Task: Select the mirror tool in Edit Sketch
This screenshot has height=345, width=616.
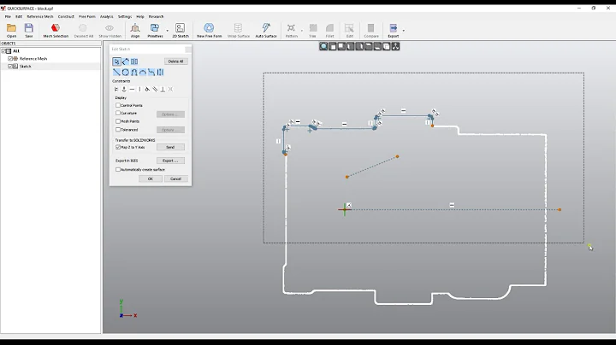Action: [134, 61]
